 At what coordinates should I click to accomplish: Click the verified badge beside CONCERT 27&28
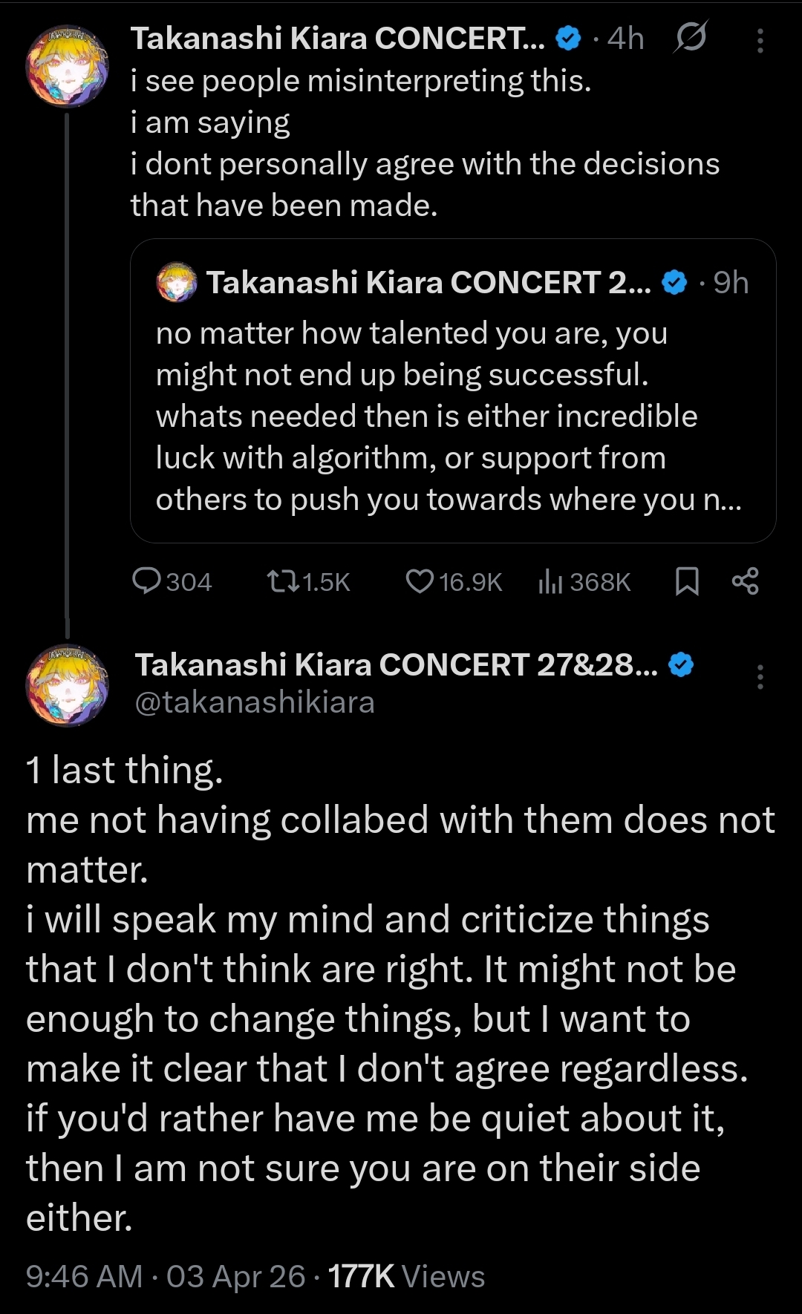coord(681,664)
